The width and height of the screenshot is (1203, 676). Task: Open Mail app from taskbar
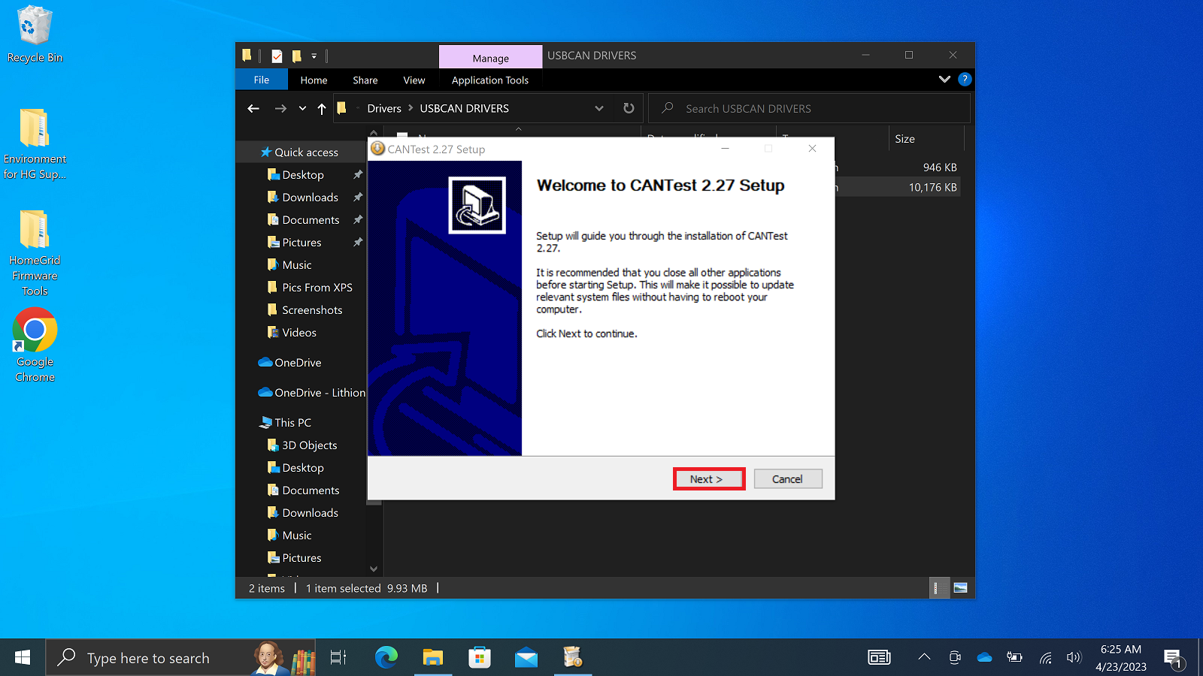[x=526, y=657]
